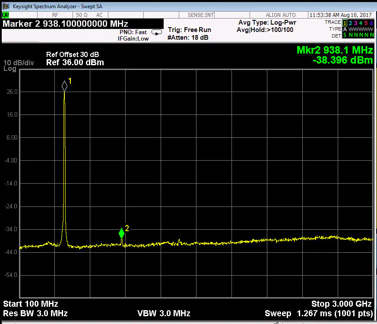Click the Ref 36.00 dBm level label
The width and height of the screenshot is (377, 324).
pos(75,63)
